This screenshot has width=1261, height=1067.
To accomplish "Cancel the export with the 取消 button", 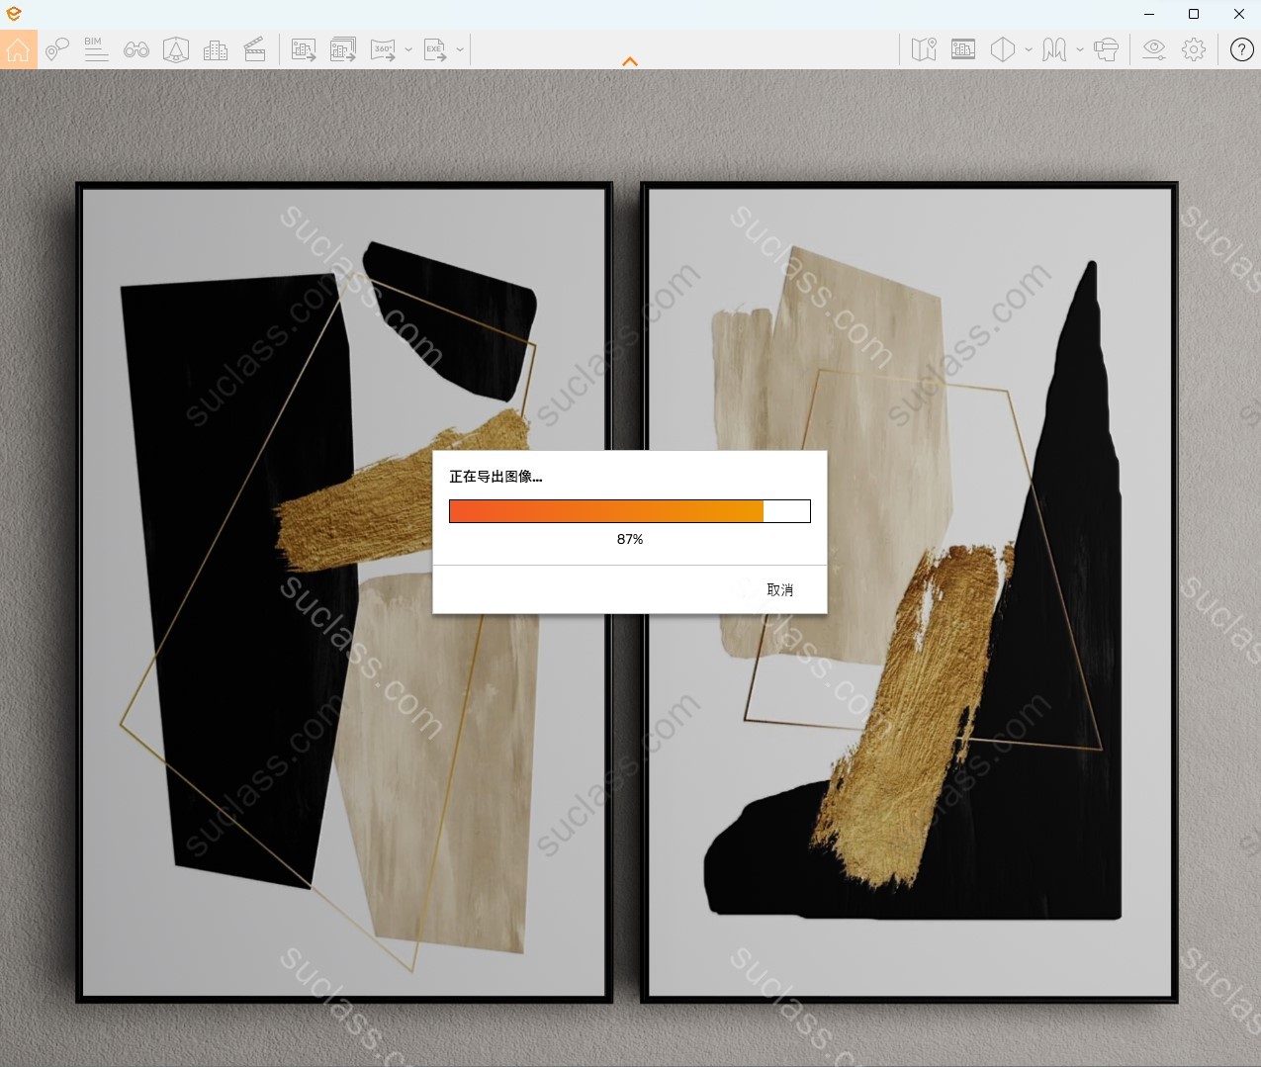I will coord(779,589).
